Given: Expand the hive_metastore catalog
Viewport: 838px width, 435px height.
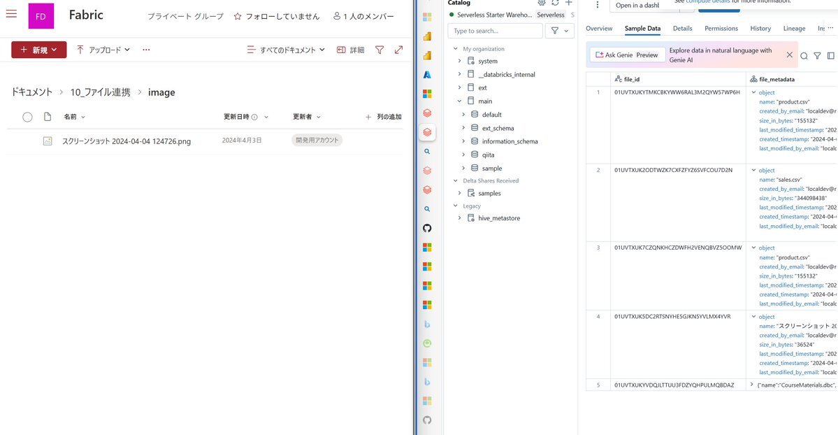Looking at the screenshot, I should 459,218.
